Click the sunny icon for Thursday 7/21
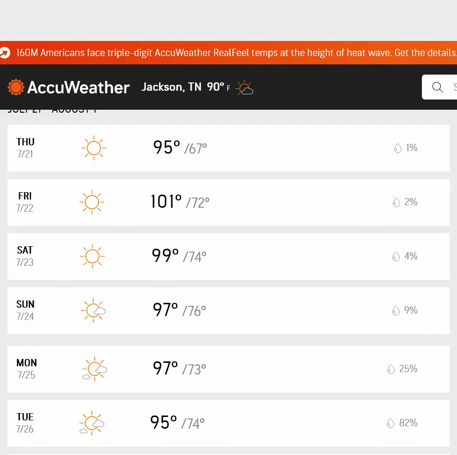457x455 pixels. coord(93,148)
